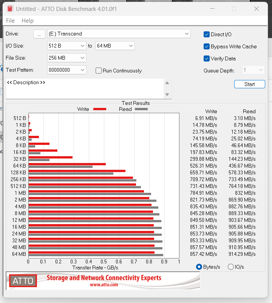Click the 256 KB read value 733.49 MB/s

[x=242, y=179]
